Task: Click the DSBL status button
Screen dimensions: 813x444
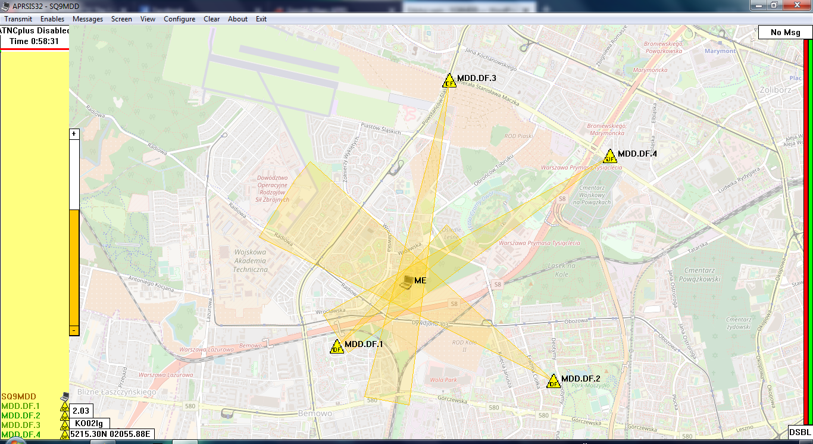Action: pyautogui.click(x=800, y=432)
